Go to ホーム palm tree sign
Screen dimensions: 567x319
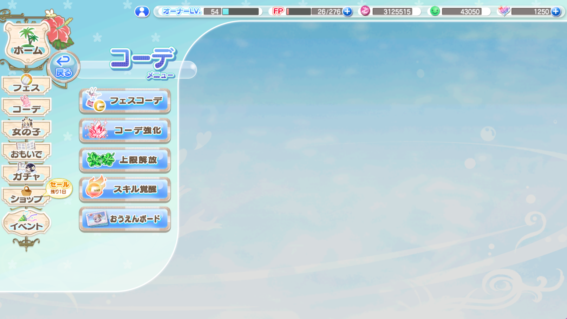27,44
